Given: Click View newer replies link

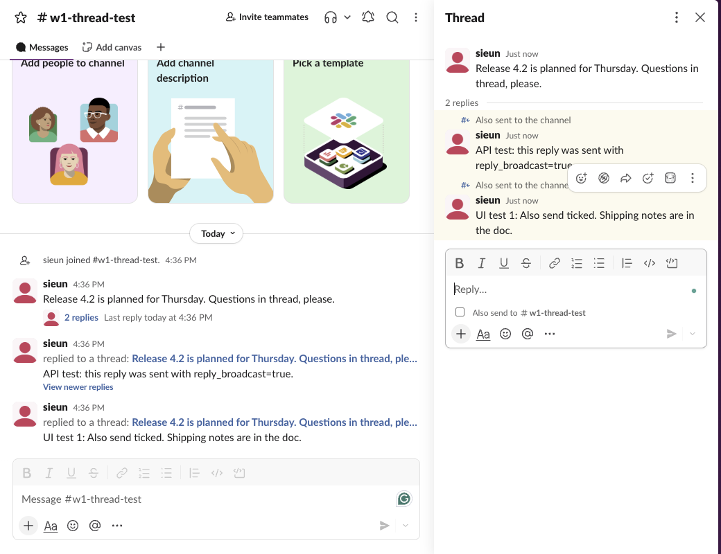Looking at the screenshot, I should (x=78, y=387).
